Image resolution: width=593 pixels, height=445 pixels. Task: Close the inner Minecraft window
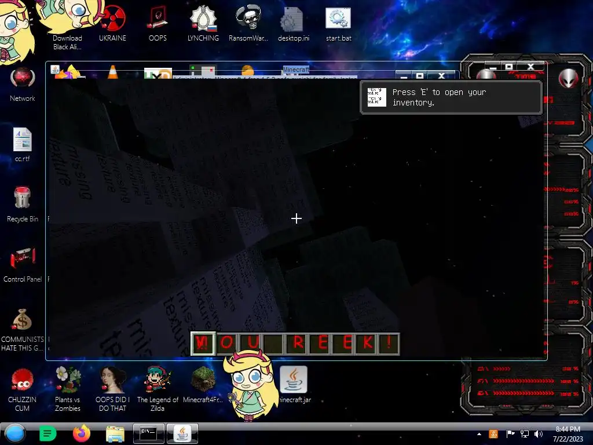click(x=441, y=76)
